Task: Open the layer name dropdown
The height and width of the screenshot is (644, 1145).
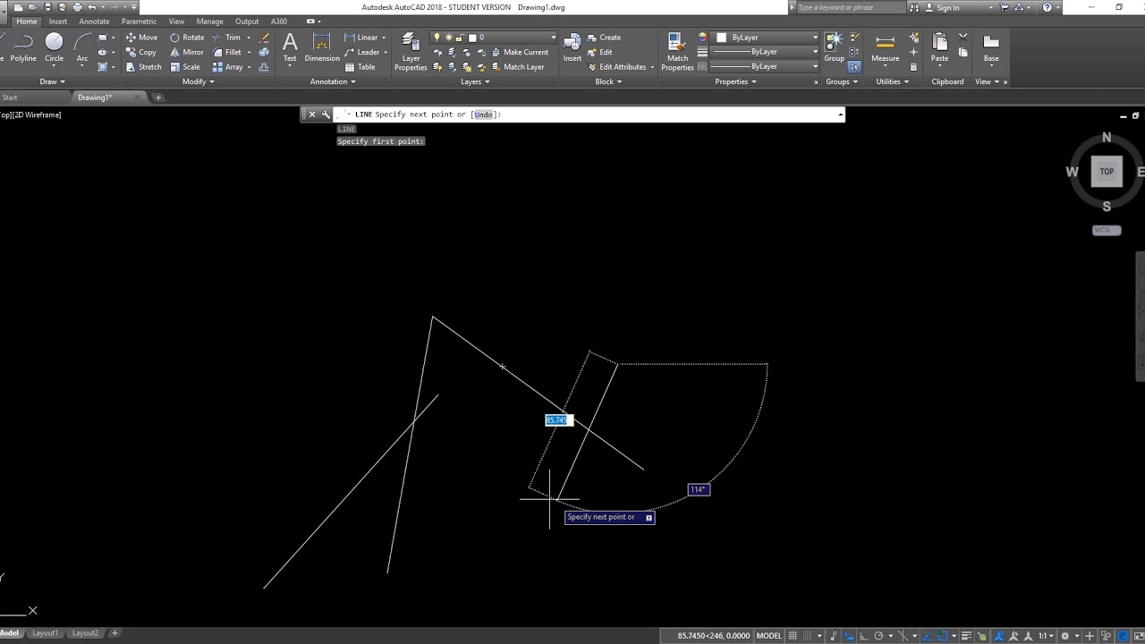Action: click(553, 38)
